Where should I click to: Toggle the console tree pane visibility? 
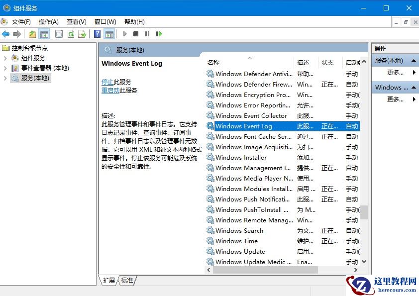[x=44, y=34]
